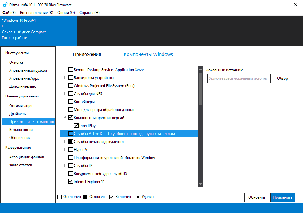Click the Включен legend checkmark icon

click(112, 197)
